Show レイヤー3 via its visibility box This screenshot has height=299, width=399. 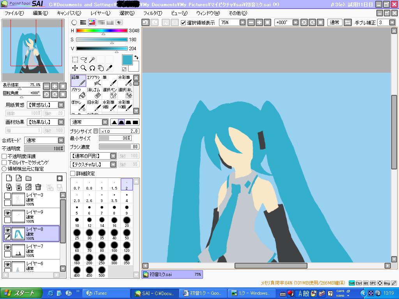pos(8,196)
